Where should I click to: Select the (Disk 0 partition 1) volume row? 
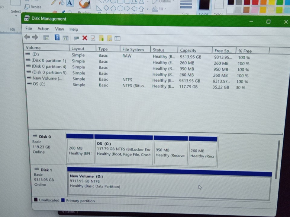pos(137,62)
